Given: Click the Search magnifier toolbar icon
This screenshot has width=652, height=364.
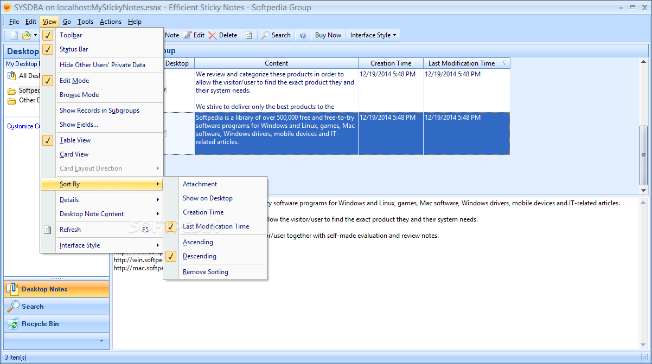Looking at the screenshot, I should [x=265, y=35].
